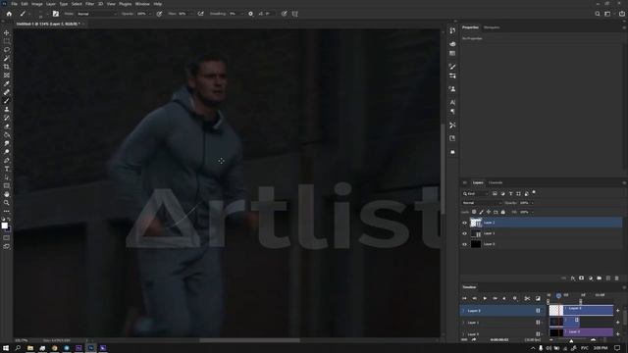Delete layer using trash icon

617,278
